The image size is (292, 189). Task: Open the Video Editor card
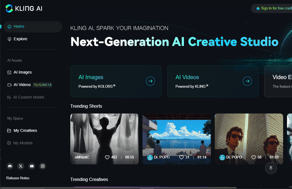point(278,81)
